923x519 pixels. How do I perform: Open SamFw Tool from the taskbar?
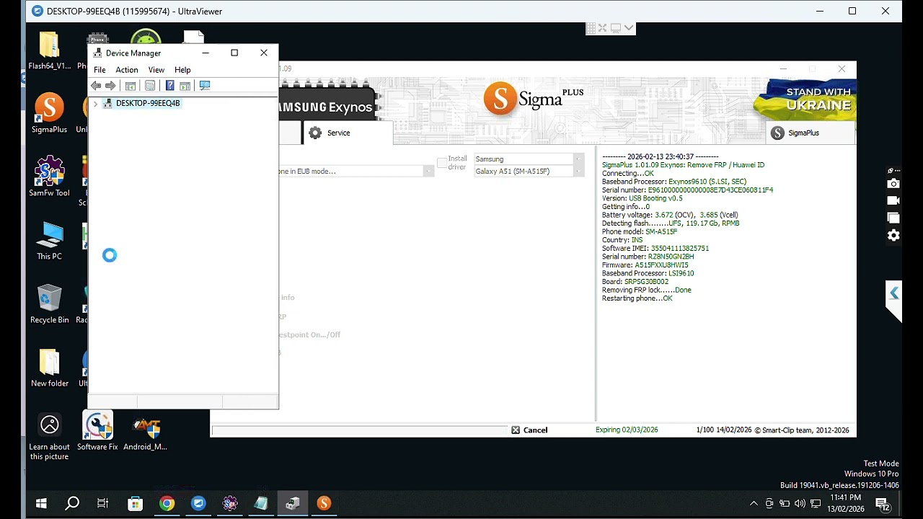point(230,503)
